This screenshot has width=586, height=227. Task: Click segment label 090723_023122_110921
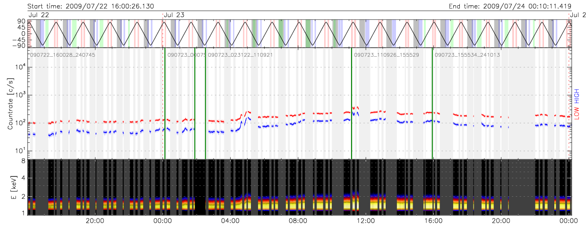[241, 55]
